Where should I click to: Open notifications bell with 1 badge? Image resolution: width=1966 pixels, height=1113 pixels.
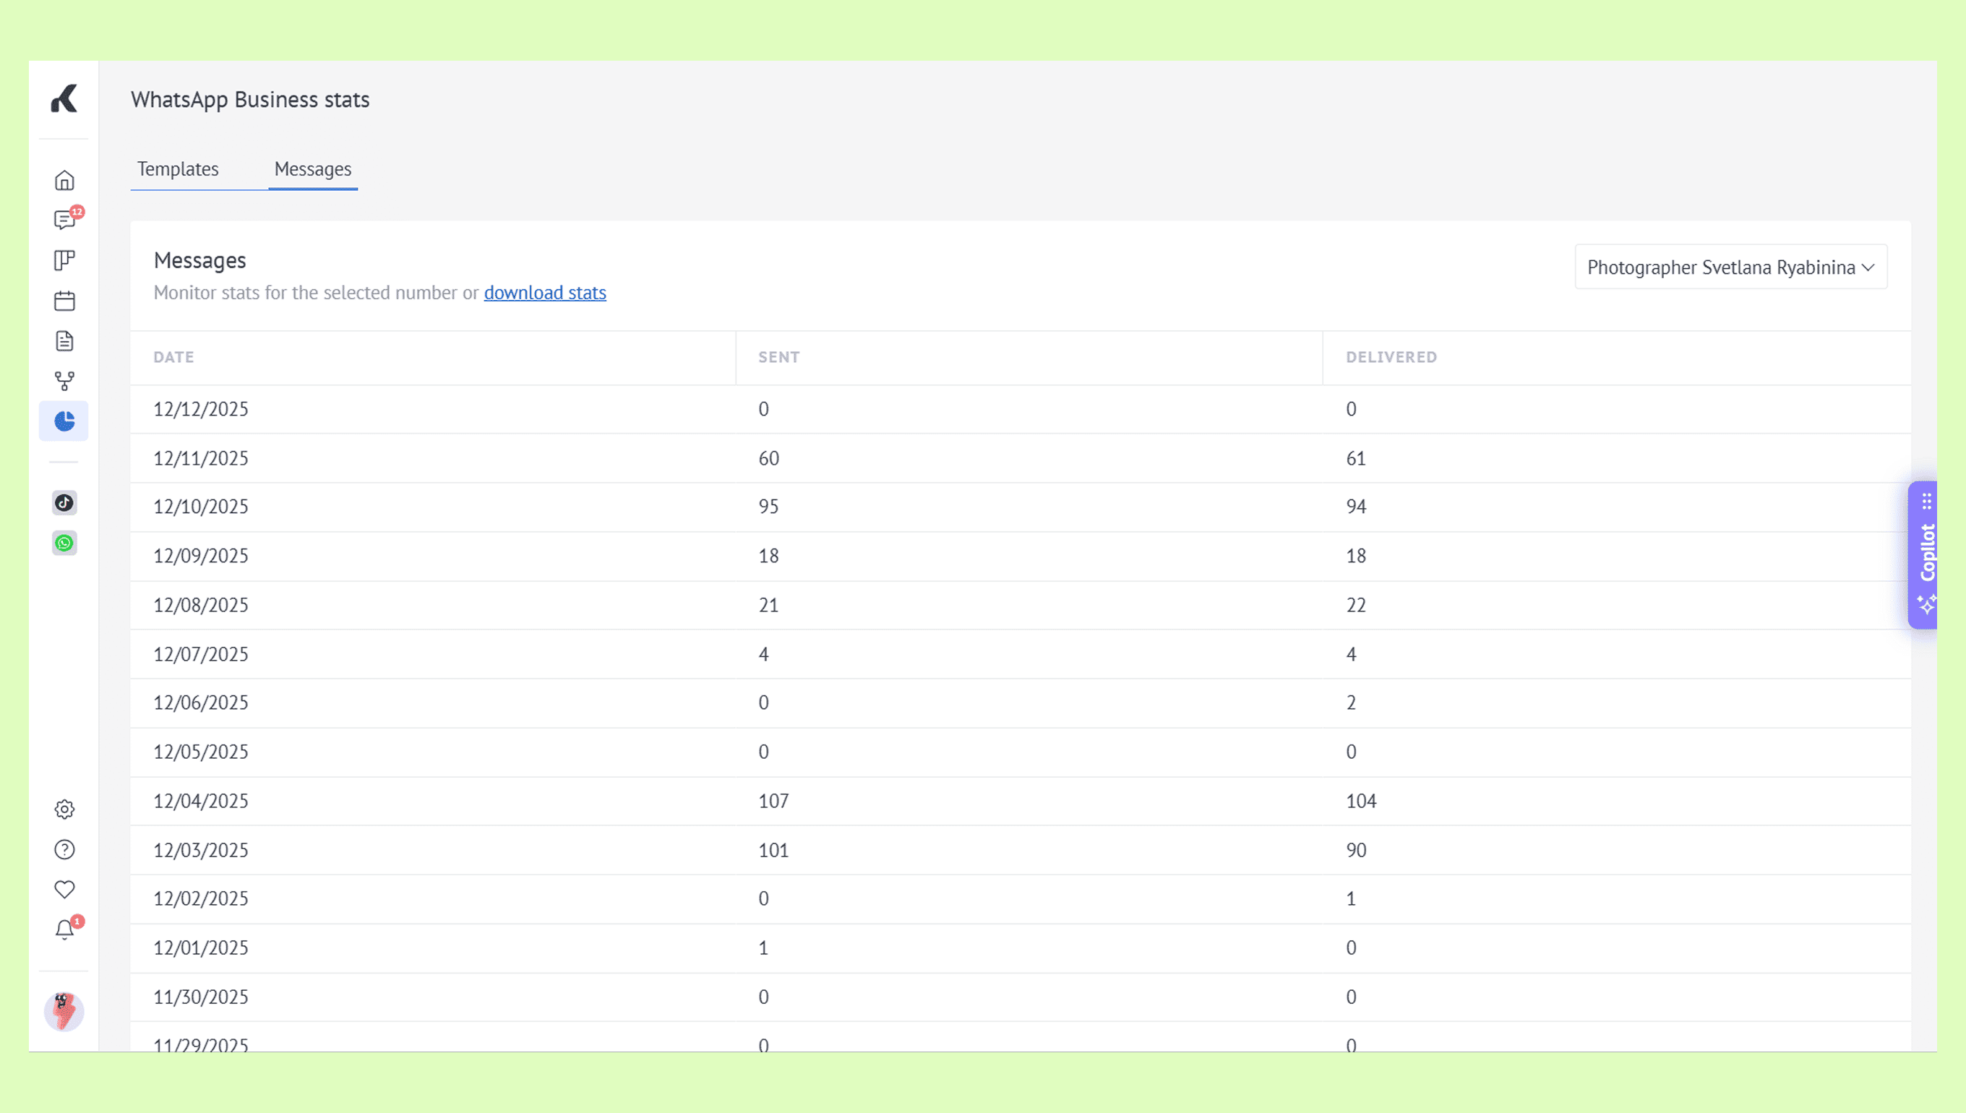[x=64, y=930]
